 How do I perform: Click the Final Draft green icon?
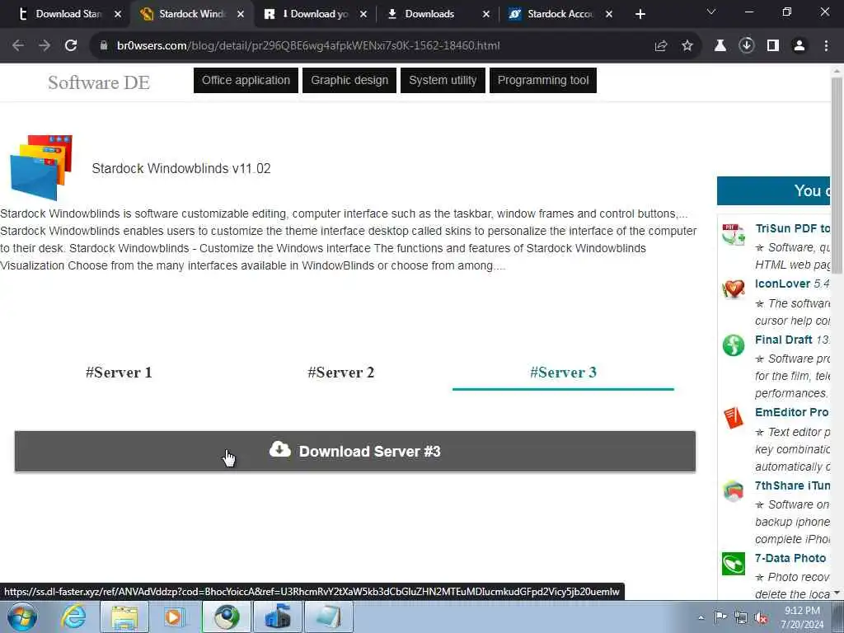[733, 345]
